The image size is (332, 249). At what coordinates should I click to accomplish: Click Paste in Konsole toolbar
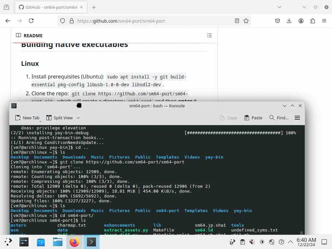coord(253,118)
